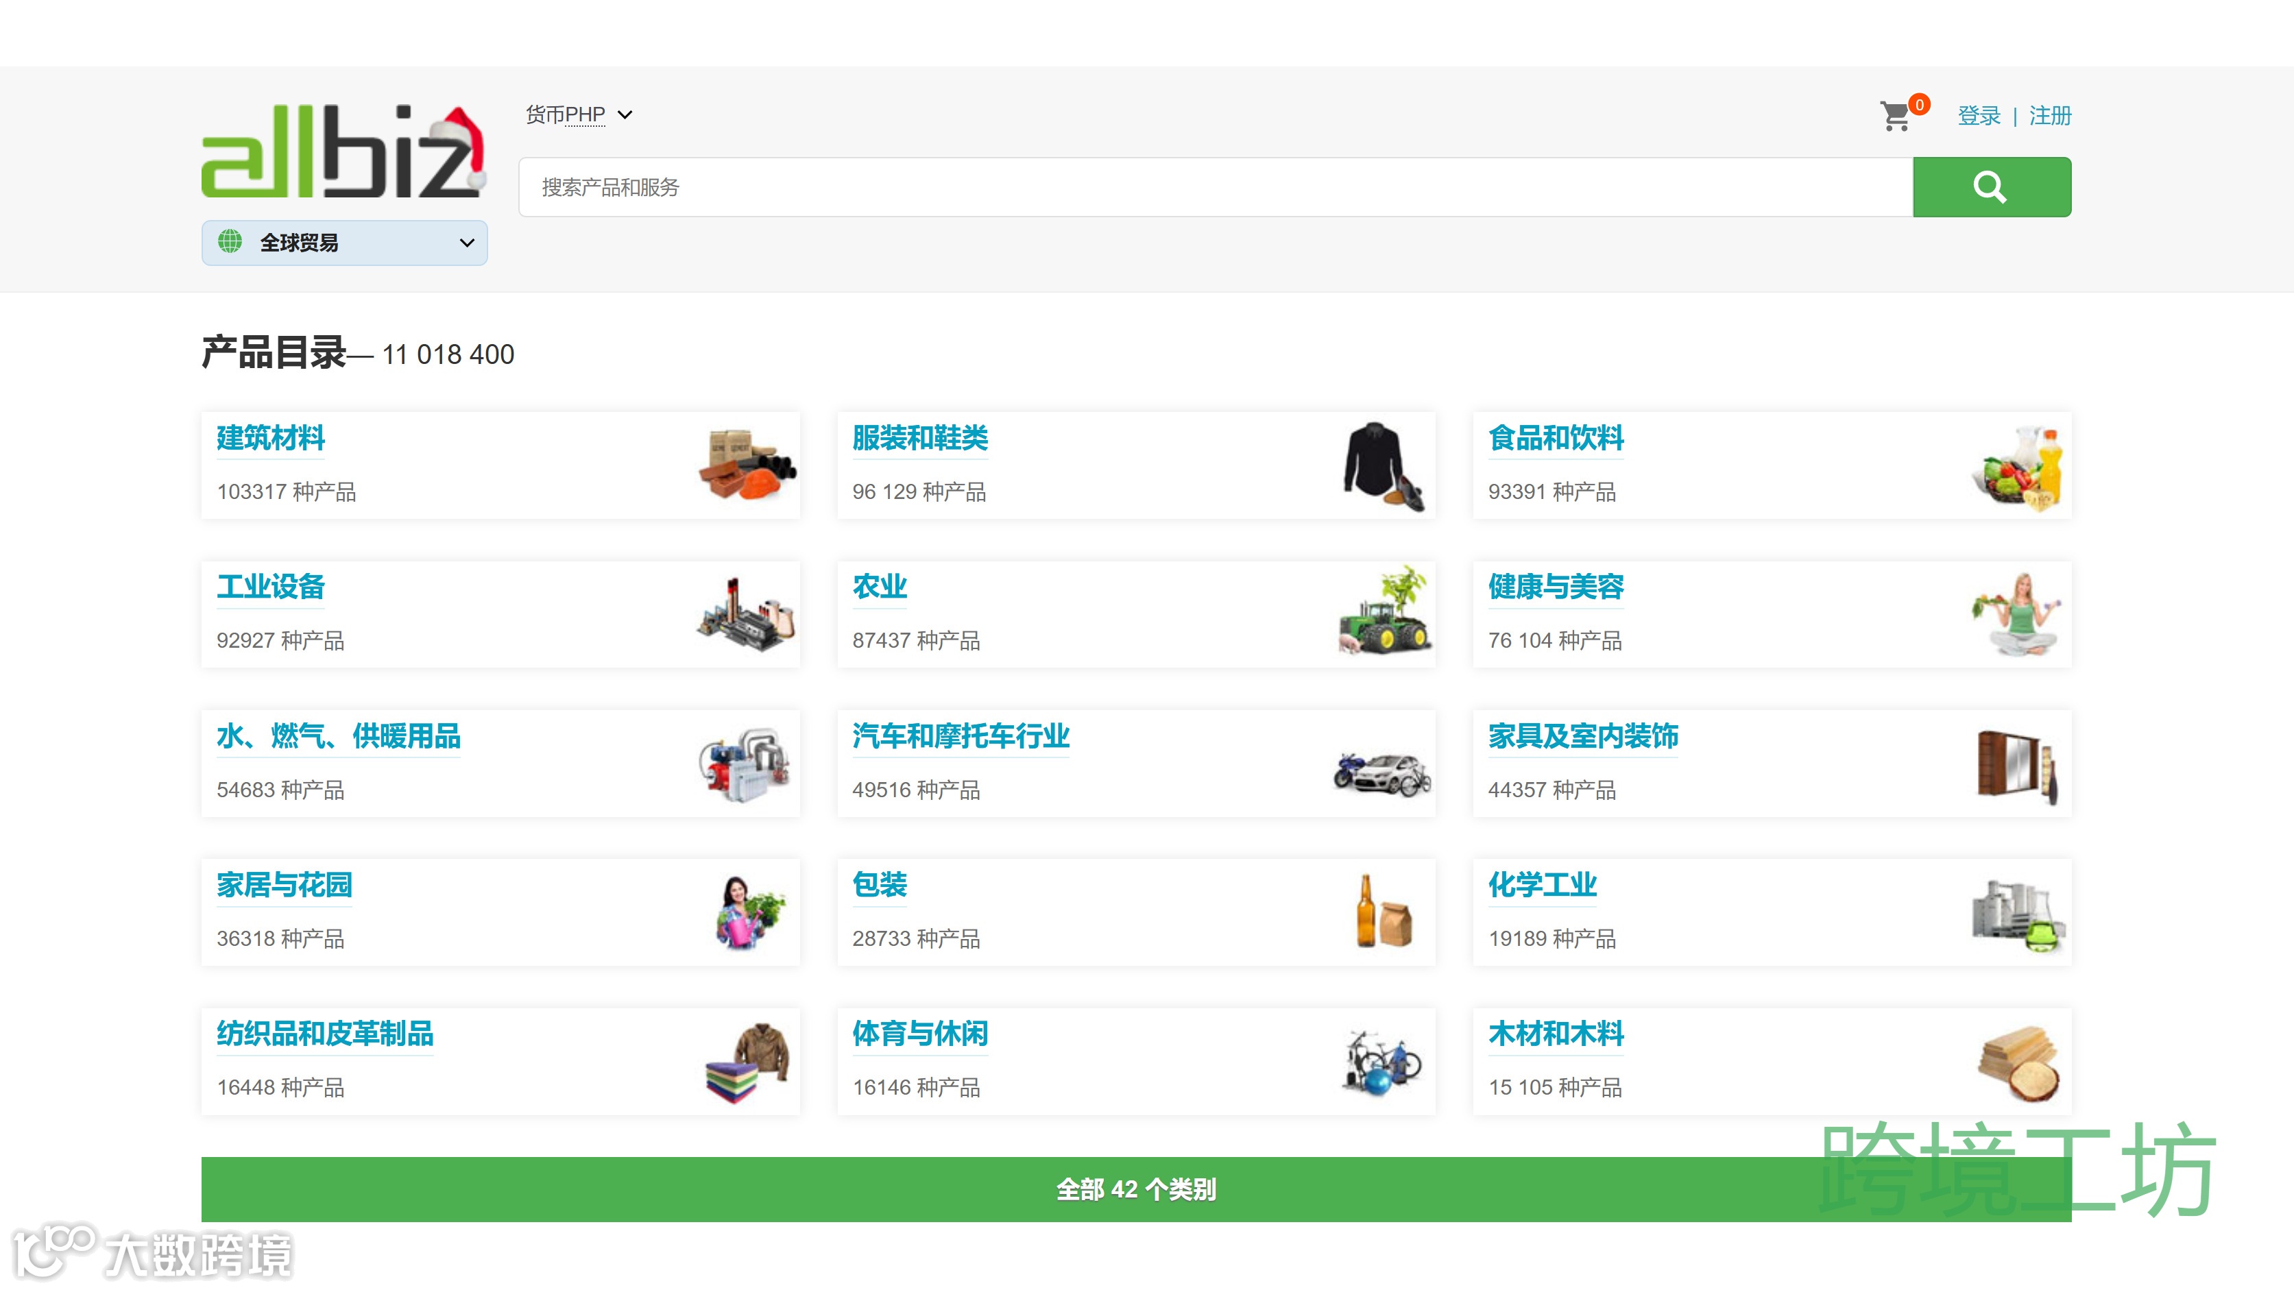Screen dimensions: 2294x1290
Task: Click the green search magnifier button
Action: pos(1990,187)
